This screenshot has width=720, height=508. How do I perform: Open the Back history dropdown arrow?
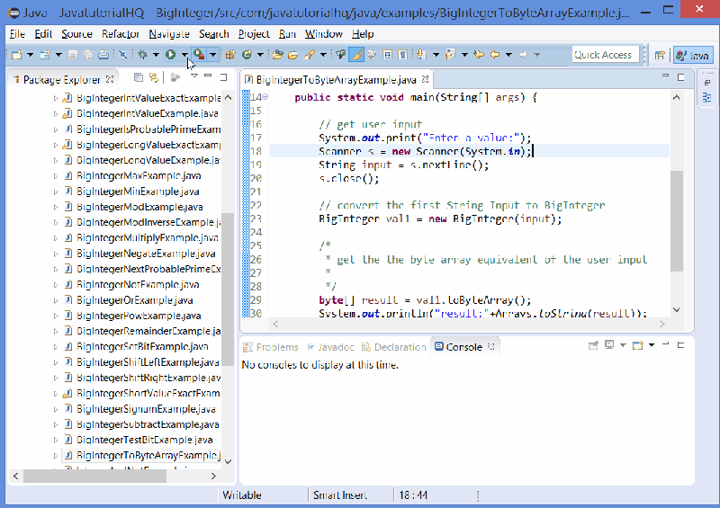pyautogui.click(x=508, y=55)
